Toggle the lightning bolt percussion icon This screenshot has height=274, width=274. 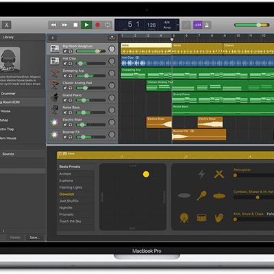point(201,175)
